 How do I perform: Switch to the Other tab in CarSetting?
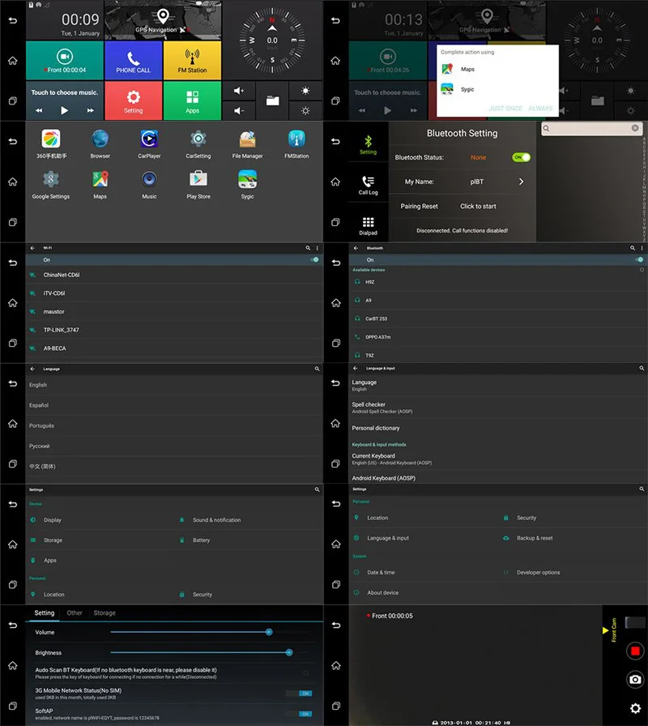click(75, 613)
